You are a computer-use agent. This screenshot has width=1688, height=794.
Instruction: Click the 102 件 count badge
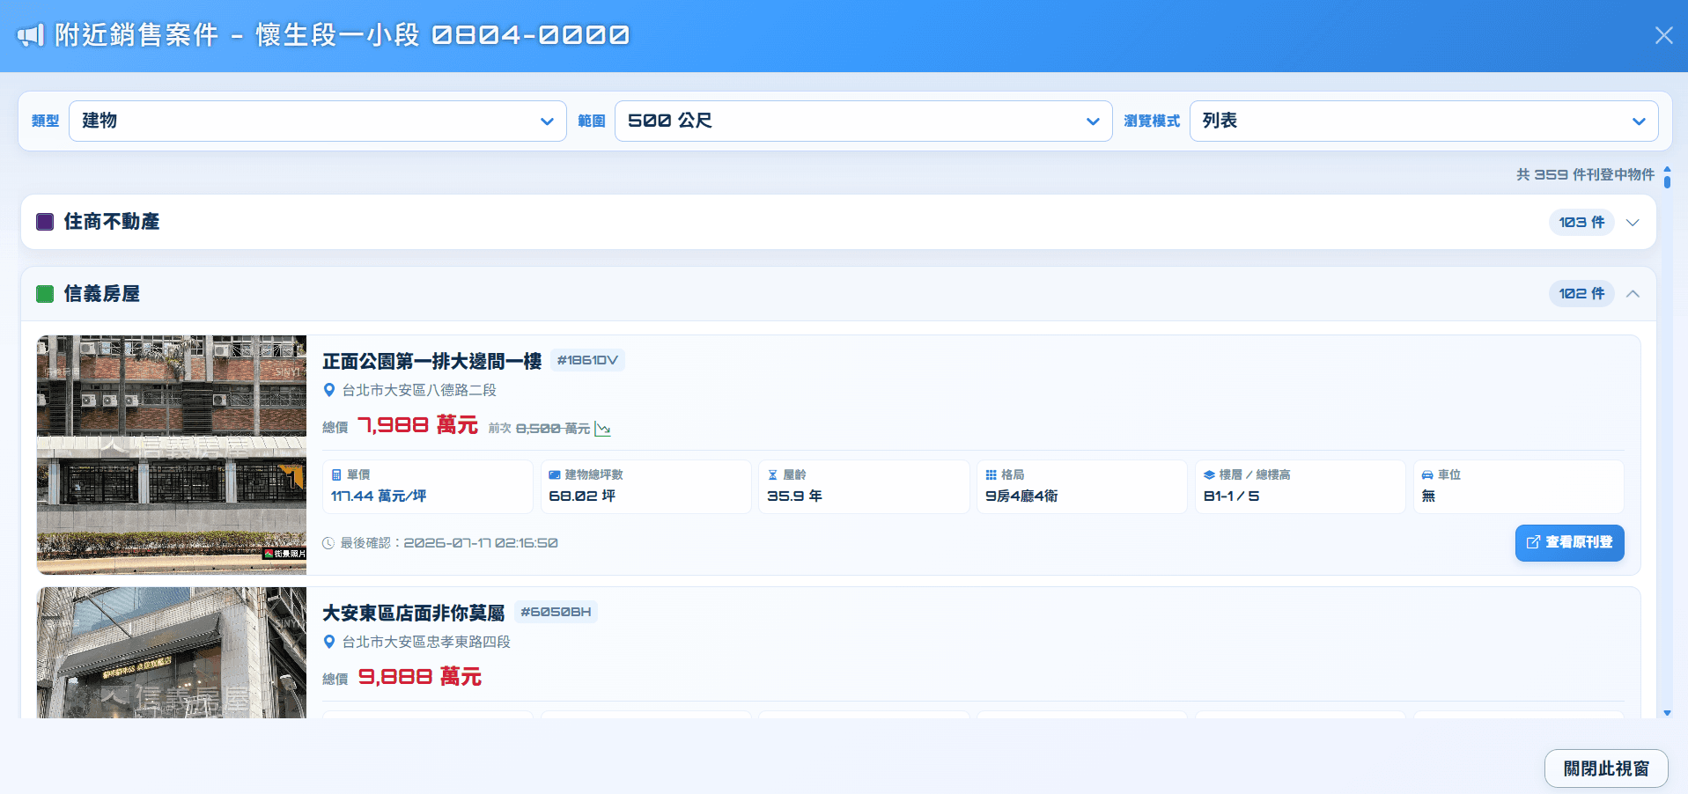[x=1581, y=294]
